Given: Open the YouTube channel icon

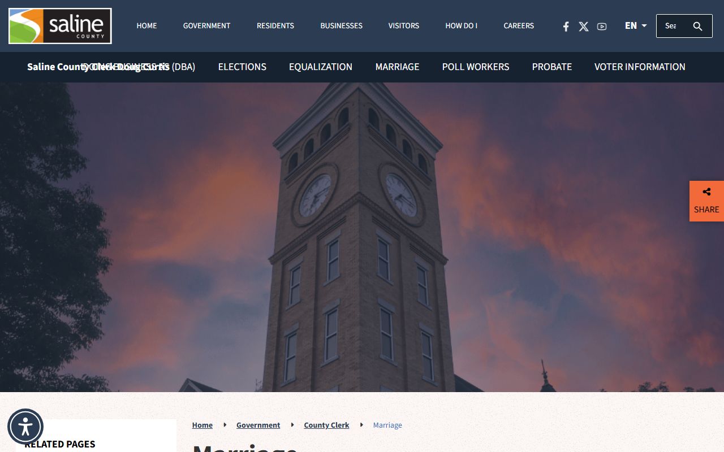Looking at the screenshot, I should 602,27.
